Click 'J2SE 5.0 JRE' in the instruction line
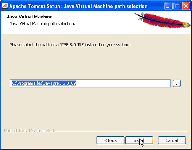Image resolution: width=192 pixels, height=150 pixels. click(x=72, y=45)
